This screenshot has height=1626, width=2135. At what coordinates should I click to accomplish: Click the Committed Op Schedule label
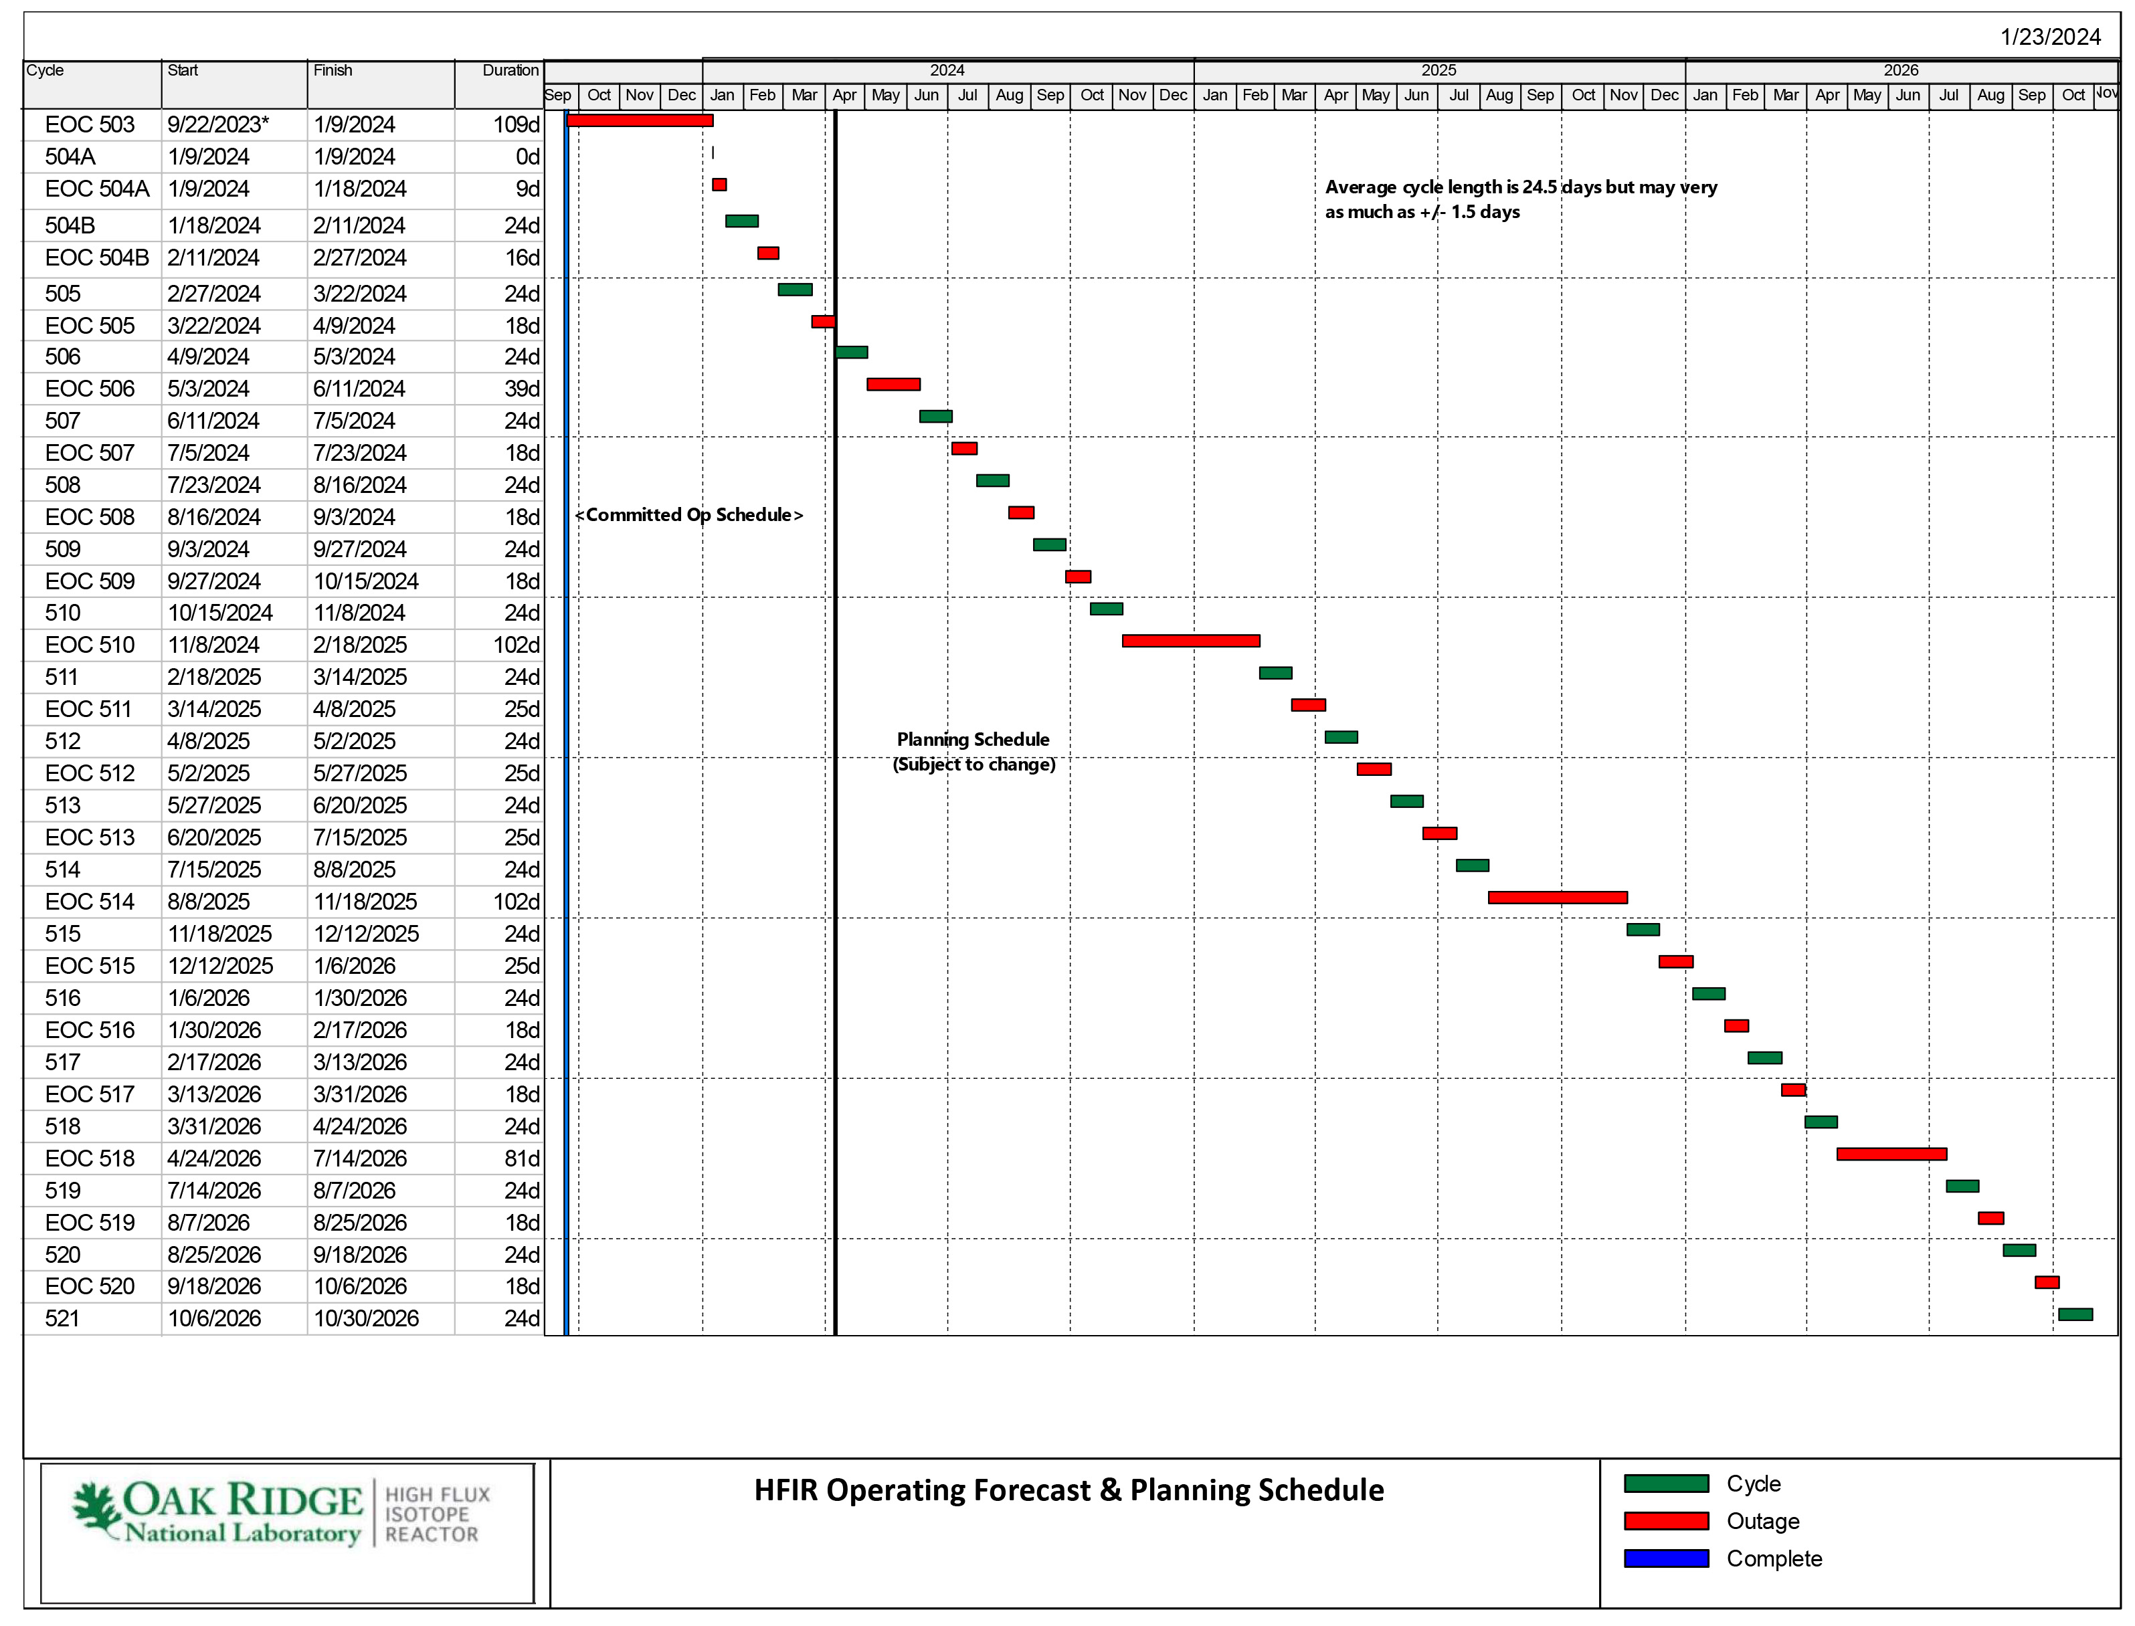click(x=688, y=515)
